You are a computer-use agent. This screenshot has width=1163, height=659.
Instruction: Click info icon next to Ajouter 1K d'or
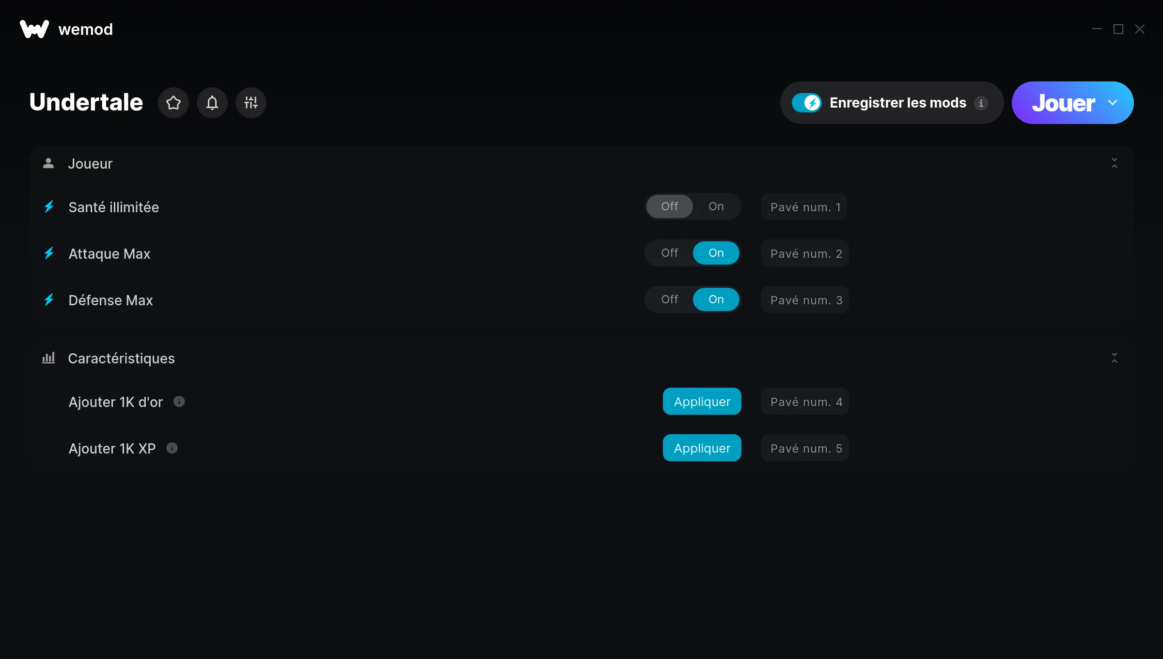click(179, 402)
